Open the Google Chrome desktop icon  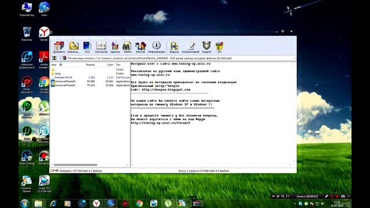coord(44,85)
